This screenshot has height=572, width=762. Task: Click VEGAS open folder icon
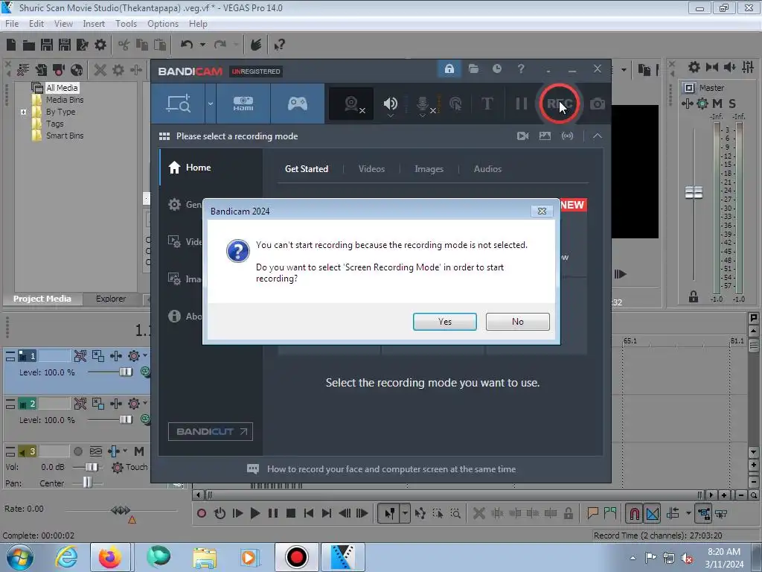[29, 45]
